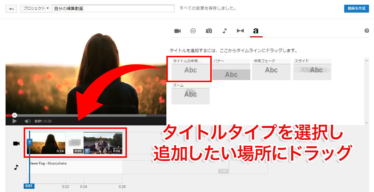Open the プロジェクト dropdown menu
374x192 pixels.
click(x=36, y=8)
